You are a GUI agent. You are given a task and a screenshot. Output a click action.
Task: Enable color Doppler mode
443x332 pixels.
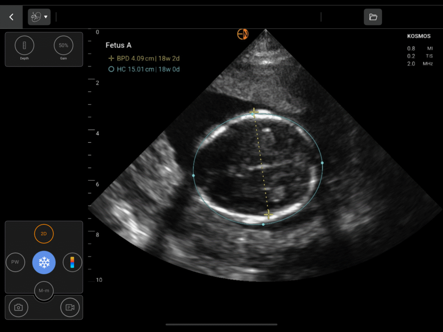click(x=72, y=262)
